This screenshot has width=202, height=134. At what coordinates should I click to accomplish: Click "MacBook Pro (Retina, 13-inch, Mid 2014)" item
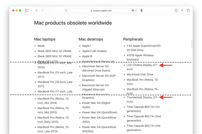[53, 101]
